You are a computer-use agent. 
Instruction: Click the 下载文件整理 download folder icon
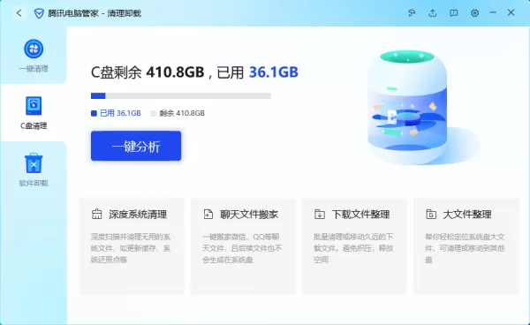tap(320, 215)
